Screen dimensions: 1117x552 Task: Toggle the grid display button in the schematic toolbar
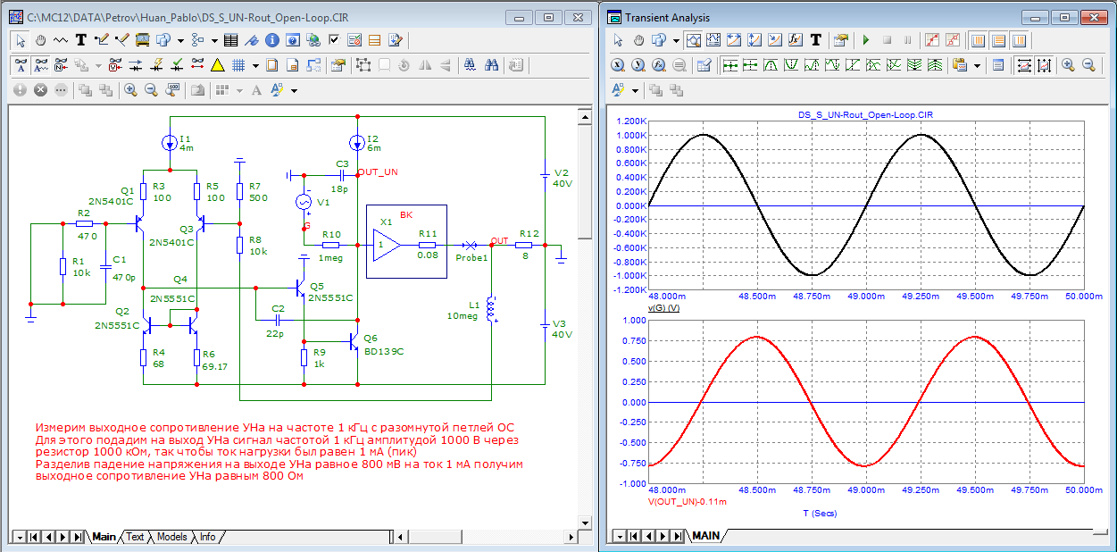238,64
